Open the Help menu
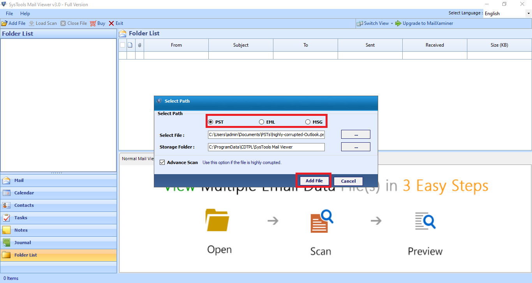This screenshot has height=283, width=532. point(25,14)
